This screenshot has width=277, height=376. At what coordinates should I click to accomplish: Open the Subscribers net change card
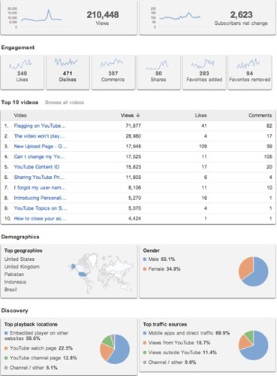point(207,17)
